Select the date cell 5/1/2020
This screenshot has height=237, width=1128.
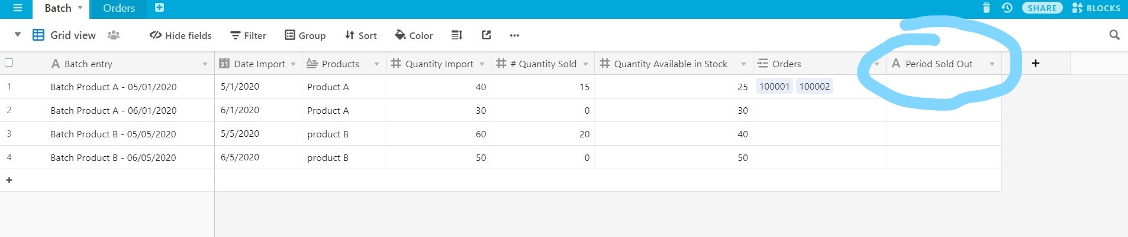tap(258, 87)
